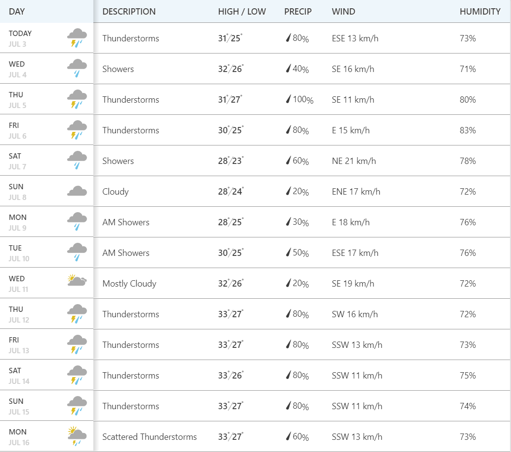511x452 pixels.
Task: Click the mostly cloudy sun icon for Jul 11
Action: tap(77, 280)
